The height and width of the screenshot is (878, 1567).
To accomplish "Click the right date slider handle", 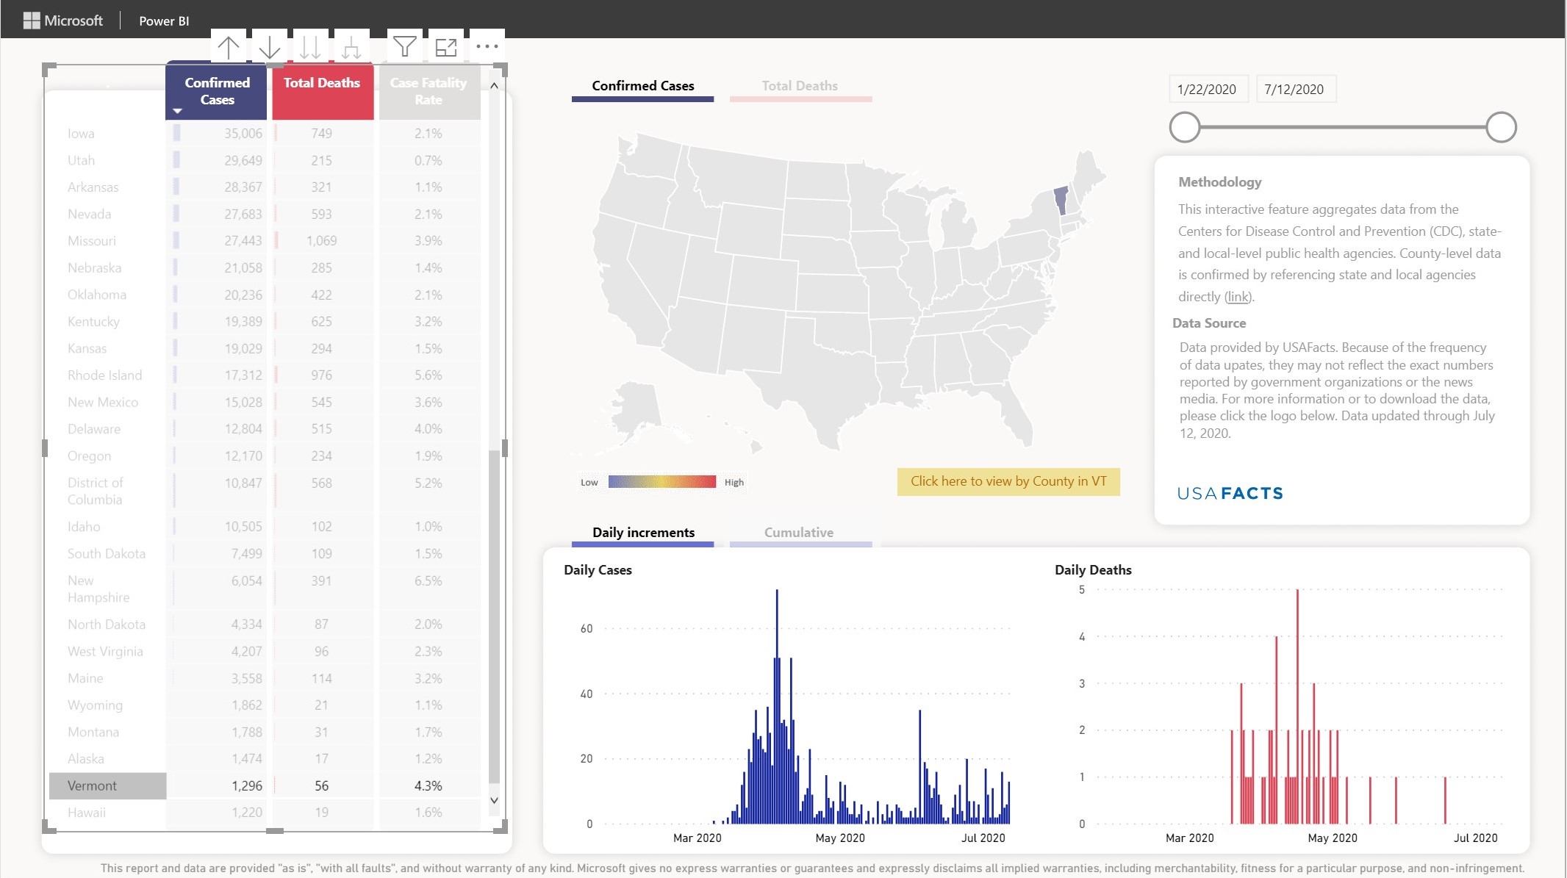I will 1500,127.
